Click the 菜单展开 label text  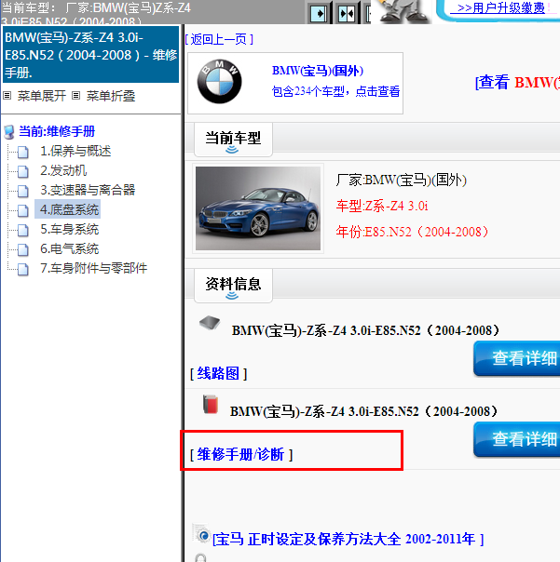pyautogui.click(x=42, y=96)
